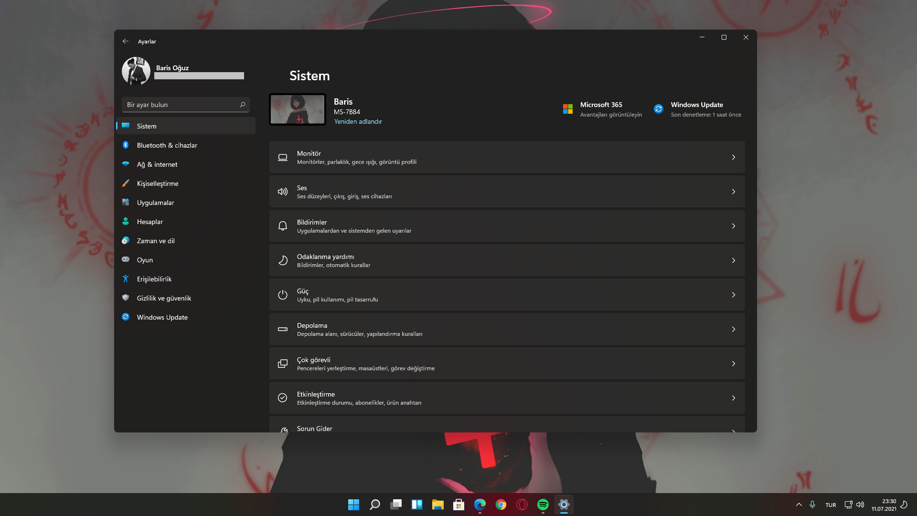Click the taskbar volume speaker icon

860,505
